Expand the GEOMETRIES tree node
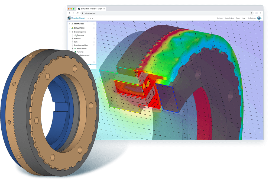 tap(69, 24)
